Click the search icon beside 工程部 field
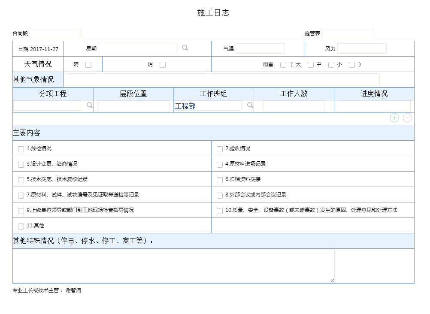The image size is (430, 314). coord(250,106)
